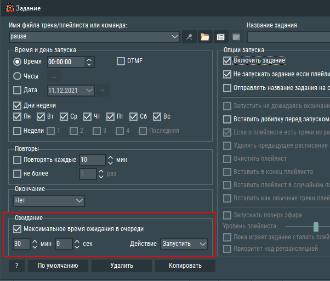Click the Удалить button
The image size is (330, 281).
121,266
